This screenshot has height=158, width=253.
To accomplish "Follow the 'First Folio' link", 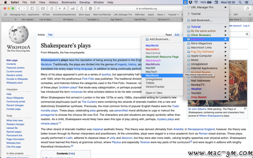I will 88,79.
